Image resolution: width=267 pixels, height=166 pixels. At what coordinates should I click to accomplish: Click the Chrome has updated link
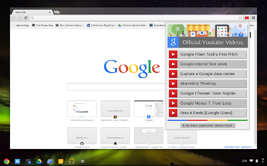pyautogui.click(x=238, y=147)
